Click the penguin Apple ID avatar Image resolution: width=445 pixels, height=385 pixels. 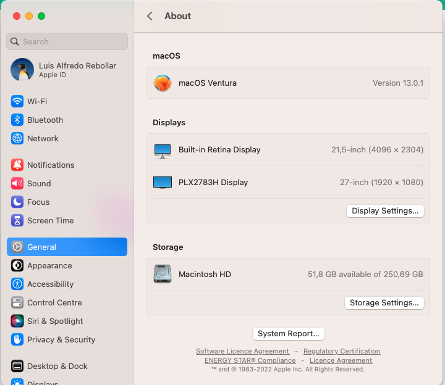click(22, 70)
